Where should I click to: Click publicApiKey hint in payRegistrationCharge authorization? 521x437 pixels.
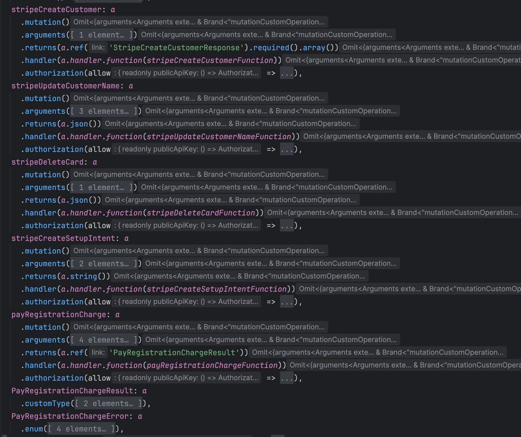[187, 378]
